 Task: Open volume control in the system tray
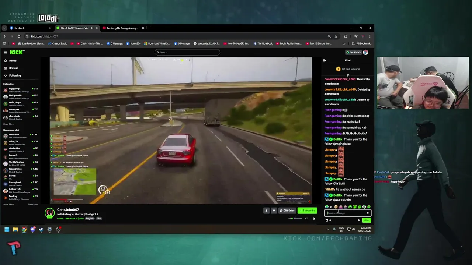pyautogui.click(x=353, y=229)
